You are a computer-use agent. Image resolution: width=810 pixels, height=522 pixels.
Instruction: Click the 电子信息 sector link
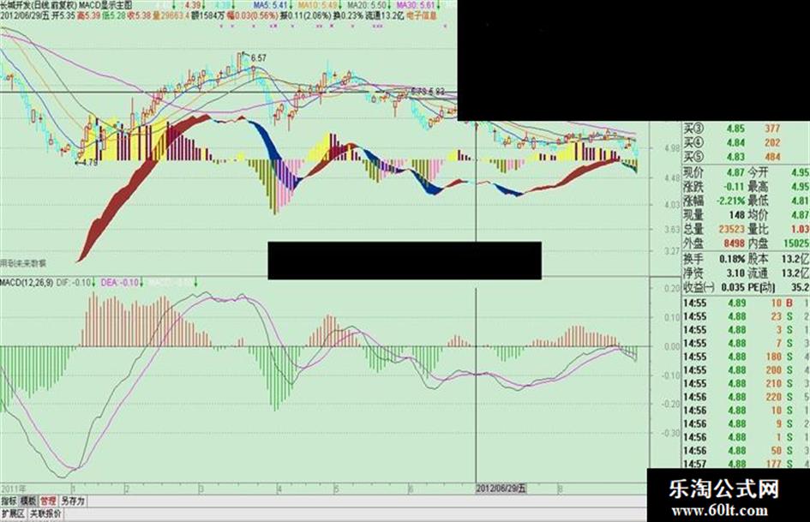pos(422,15)
